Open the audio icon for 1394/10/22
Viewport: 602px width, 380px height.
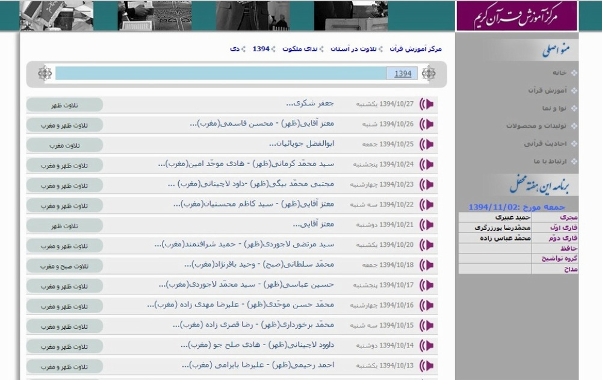pos(427,205)
